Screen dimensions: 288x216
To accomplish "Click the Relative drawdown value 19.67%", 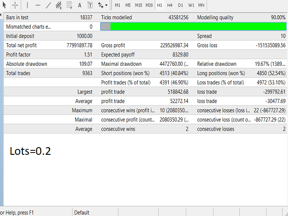I will point(270,64).
